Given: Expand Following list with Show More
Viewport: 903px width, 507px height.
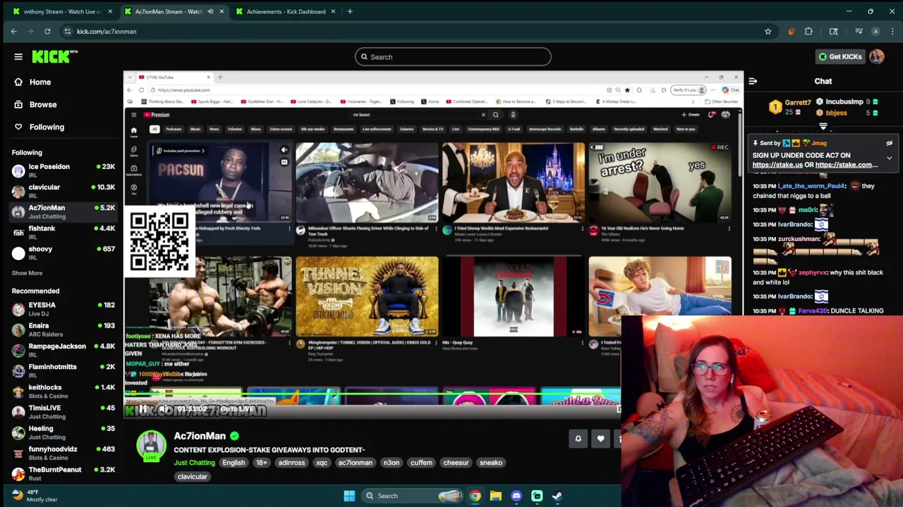Looking at the screenshot, I should pyautogui.click(x=27, y=273).
